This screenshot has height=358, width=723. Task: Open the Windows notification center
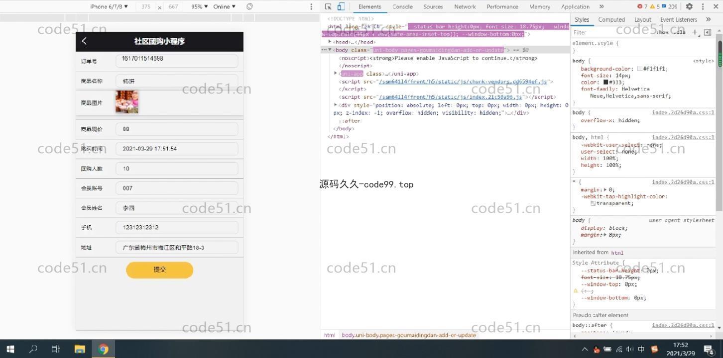(709, 349)
